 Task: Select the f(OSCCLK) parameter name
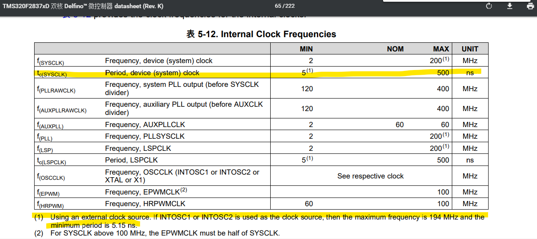[x=51, y=177]
